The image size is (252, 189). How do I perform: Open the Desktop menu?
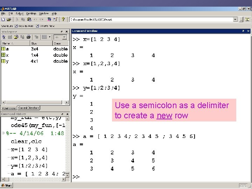coord(31,14)
